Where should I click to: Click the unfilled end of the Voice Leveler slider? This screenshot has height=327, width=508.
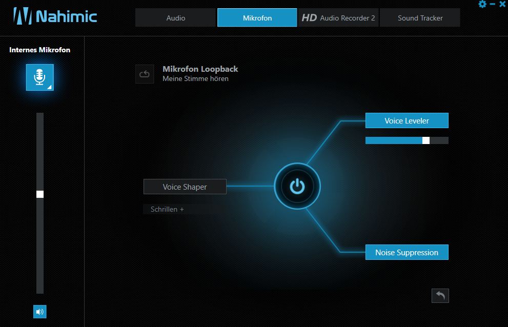pos(439,140)
